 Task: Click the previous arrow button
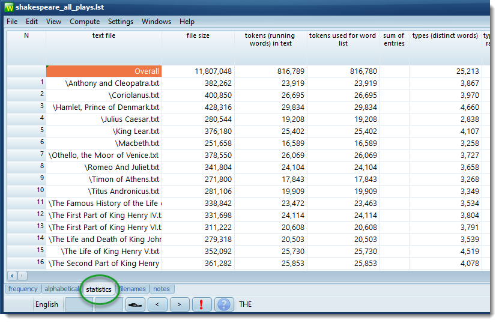point(157,304)
